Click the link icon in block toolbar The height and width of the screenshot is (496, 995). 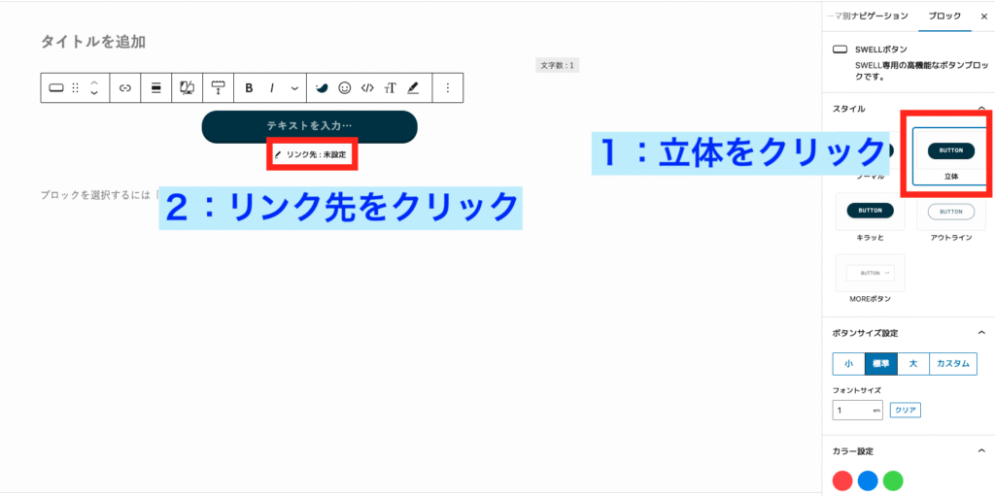pos(124,88)
